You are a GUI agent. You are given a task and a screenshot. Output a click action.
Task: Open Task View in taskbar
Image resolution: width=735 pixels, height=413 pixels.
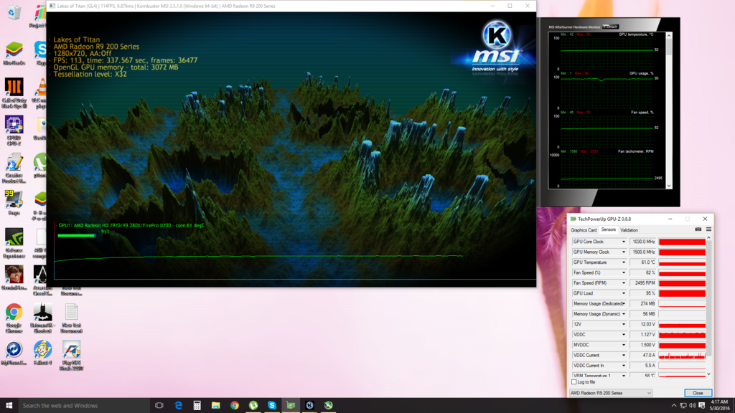tap(159, 406)
